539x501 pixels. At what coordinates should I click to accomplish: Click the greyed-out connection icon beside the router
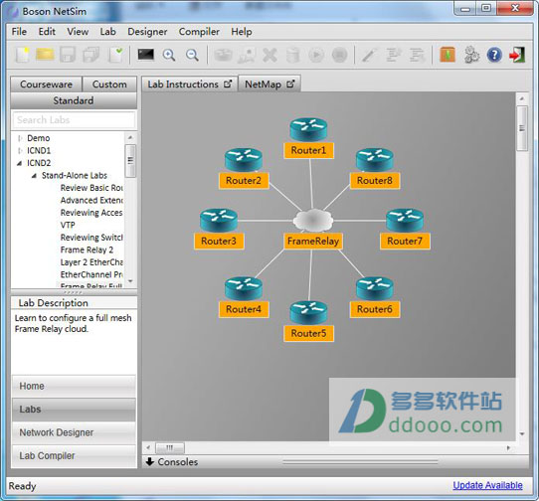pyautogui.click(x=247, y=55)
